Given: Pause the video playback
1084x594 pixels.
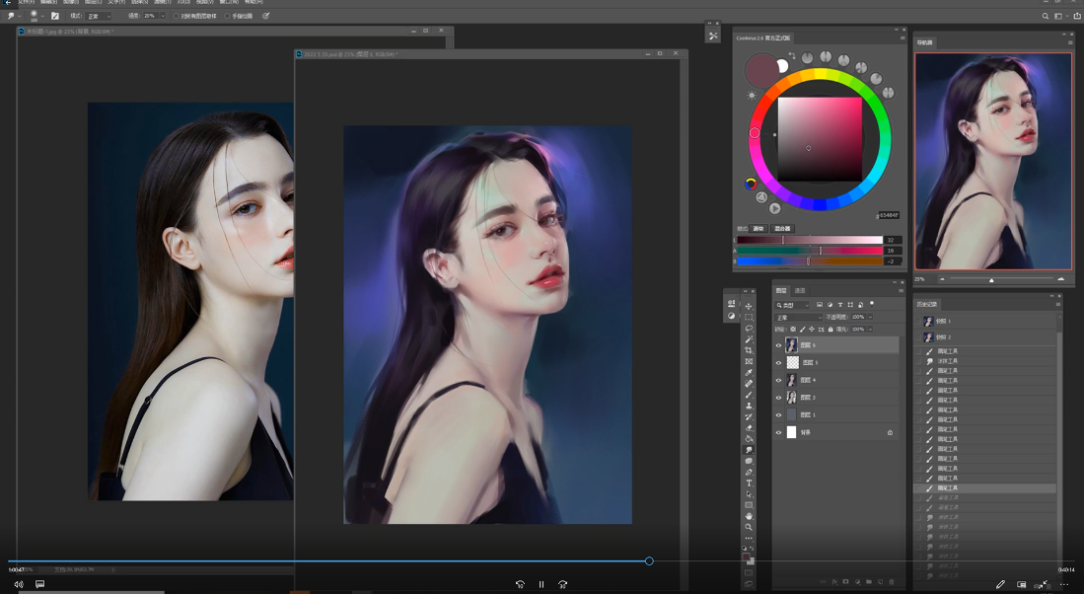Looking at the screenshot, I should pos(542,584).
